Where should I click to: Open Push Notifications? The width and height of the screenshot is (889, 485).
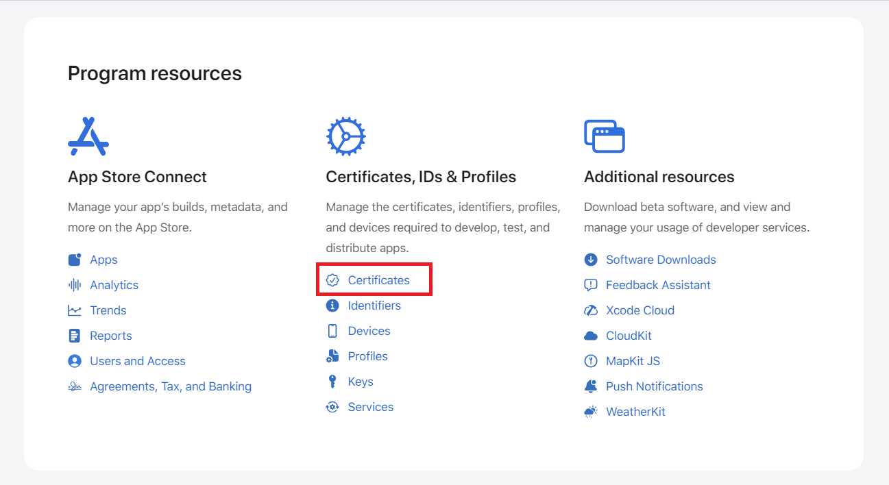[x=655, y=386]
